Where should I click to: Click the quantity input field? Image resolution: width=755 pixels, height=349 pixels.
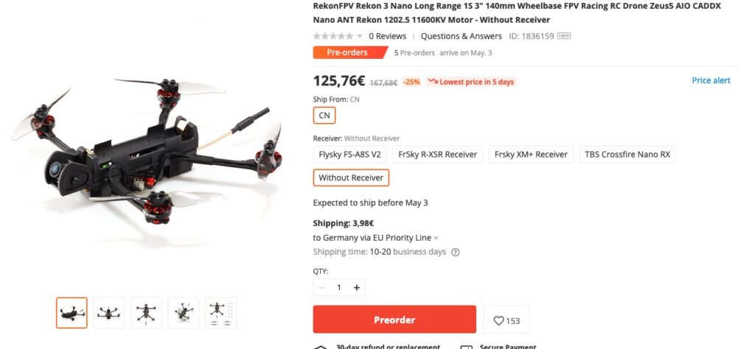[x=339, y=287]
